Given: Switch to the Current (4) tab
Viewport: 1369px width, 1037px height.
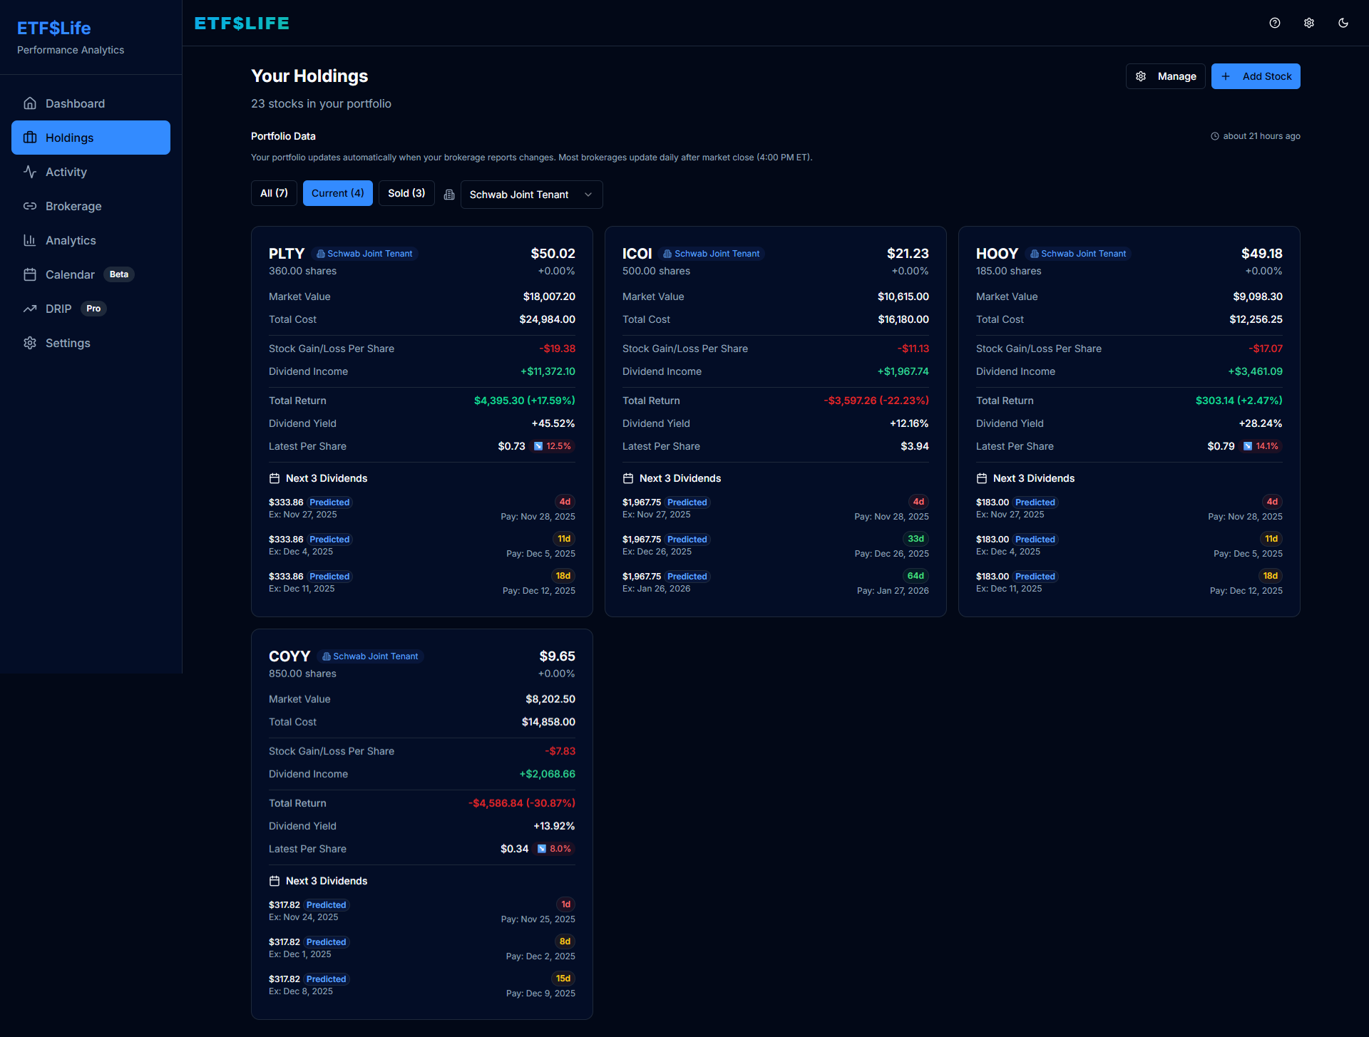Looking at the screenshot, I should (x=337, y=192).
